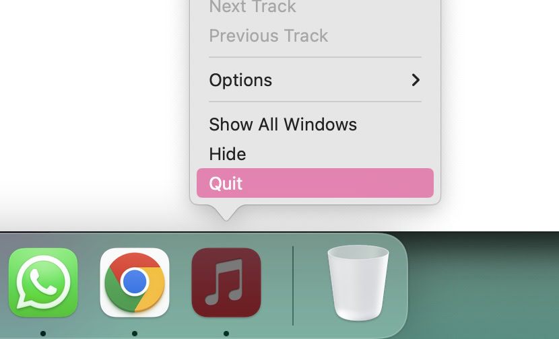Click the separator line above Options
This screenshot has width=559, height=339.
coord(315,57)
